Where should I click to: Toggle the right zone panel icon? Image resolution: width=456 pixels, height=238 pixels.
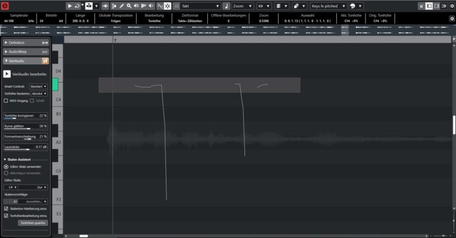point(437,6)
